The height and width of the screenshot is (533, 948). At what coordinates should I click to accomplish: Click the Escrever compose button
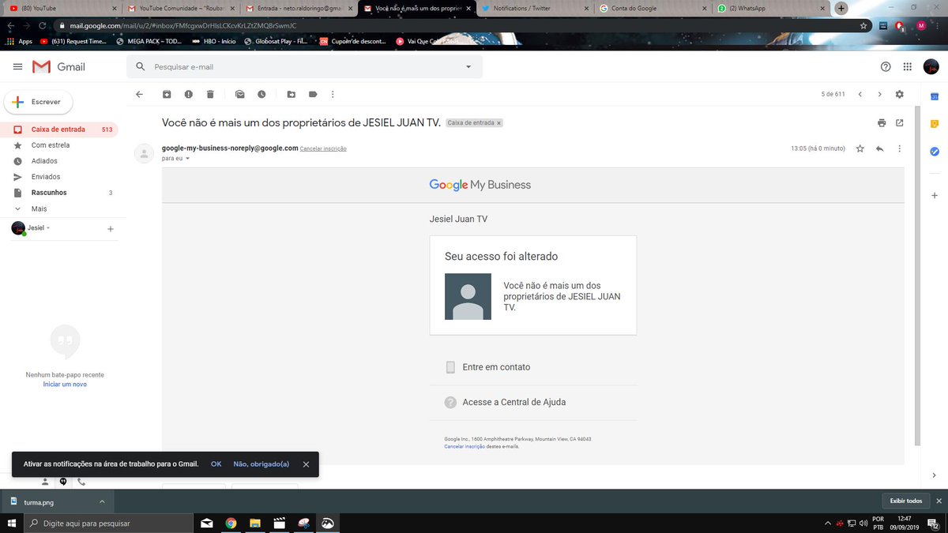pos(38,102)
